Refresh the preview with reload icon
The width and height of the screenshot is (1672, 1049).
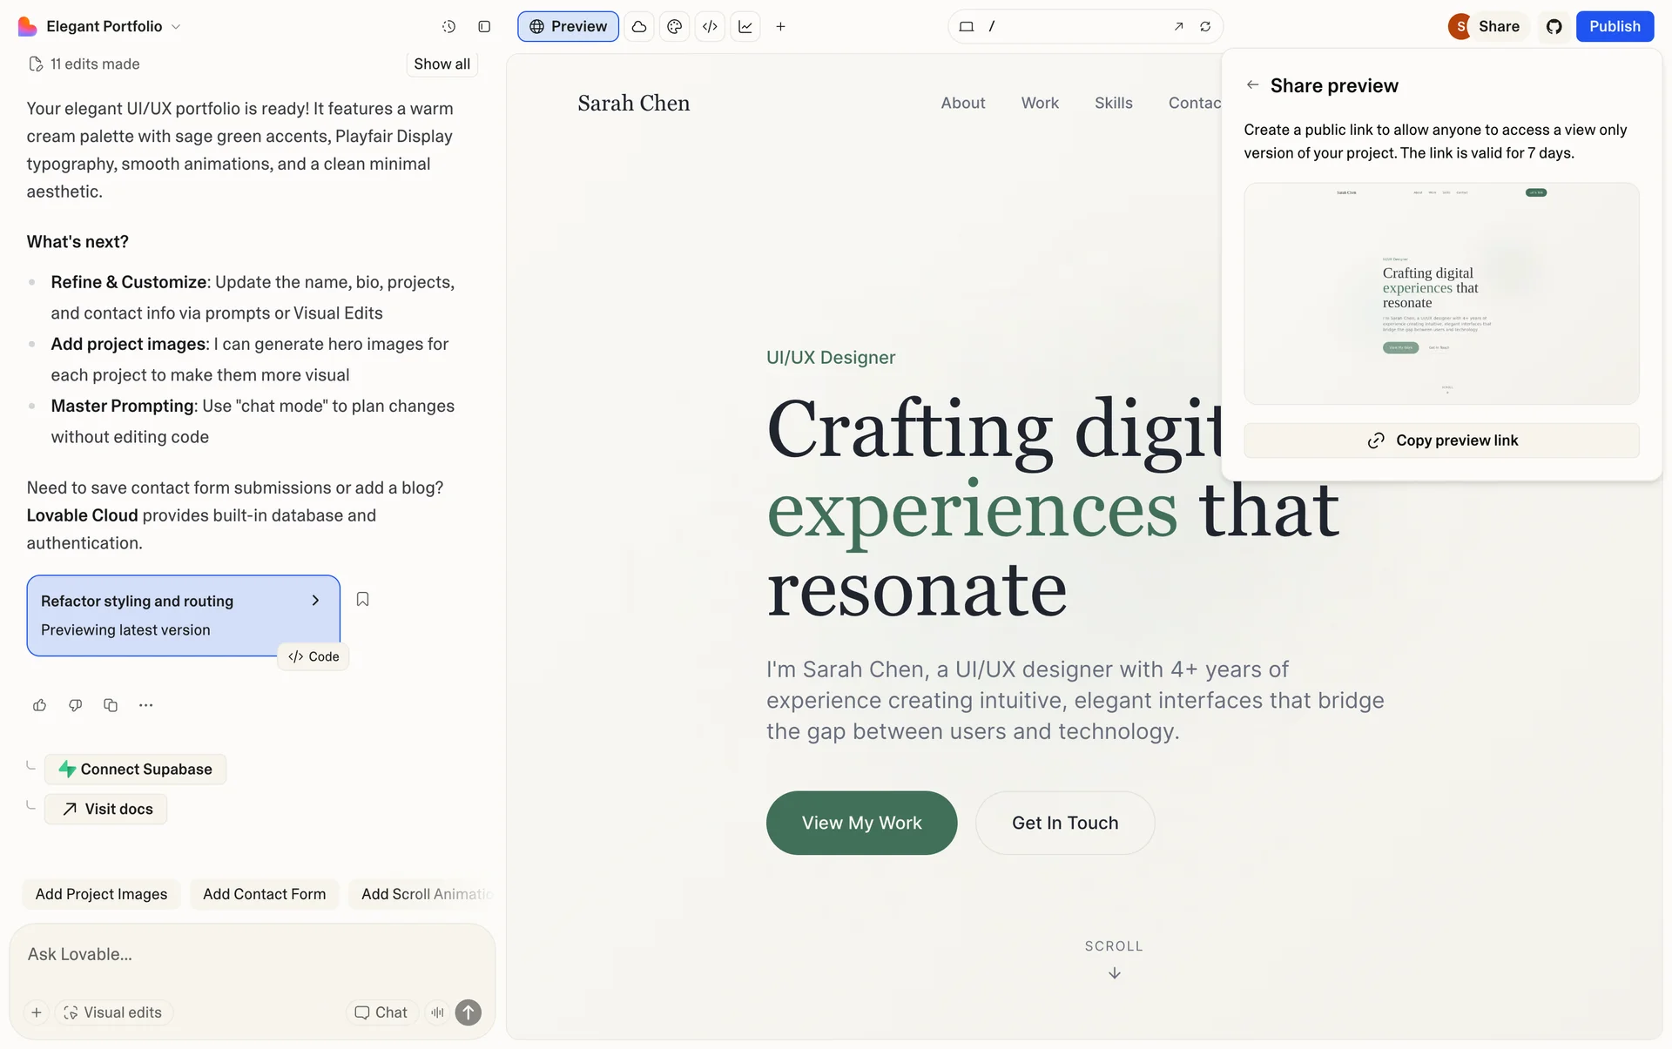[x=1205, y=27]
